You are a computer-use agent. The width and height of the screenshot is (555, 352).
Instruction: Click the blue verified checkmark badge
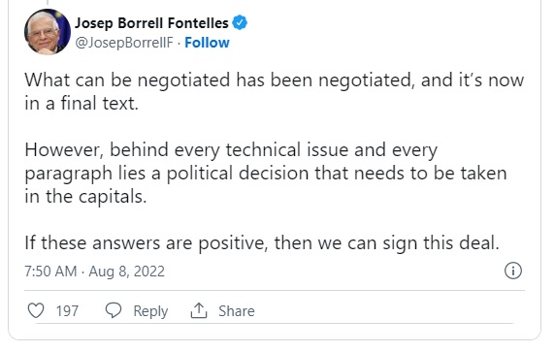(x=240, y=22)
